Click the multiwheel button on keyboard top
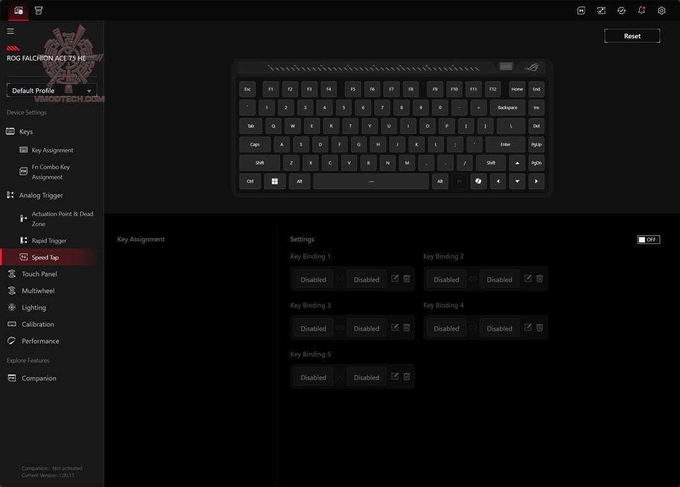Viewport: 680px width, 487px height. 506,66
